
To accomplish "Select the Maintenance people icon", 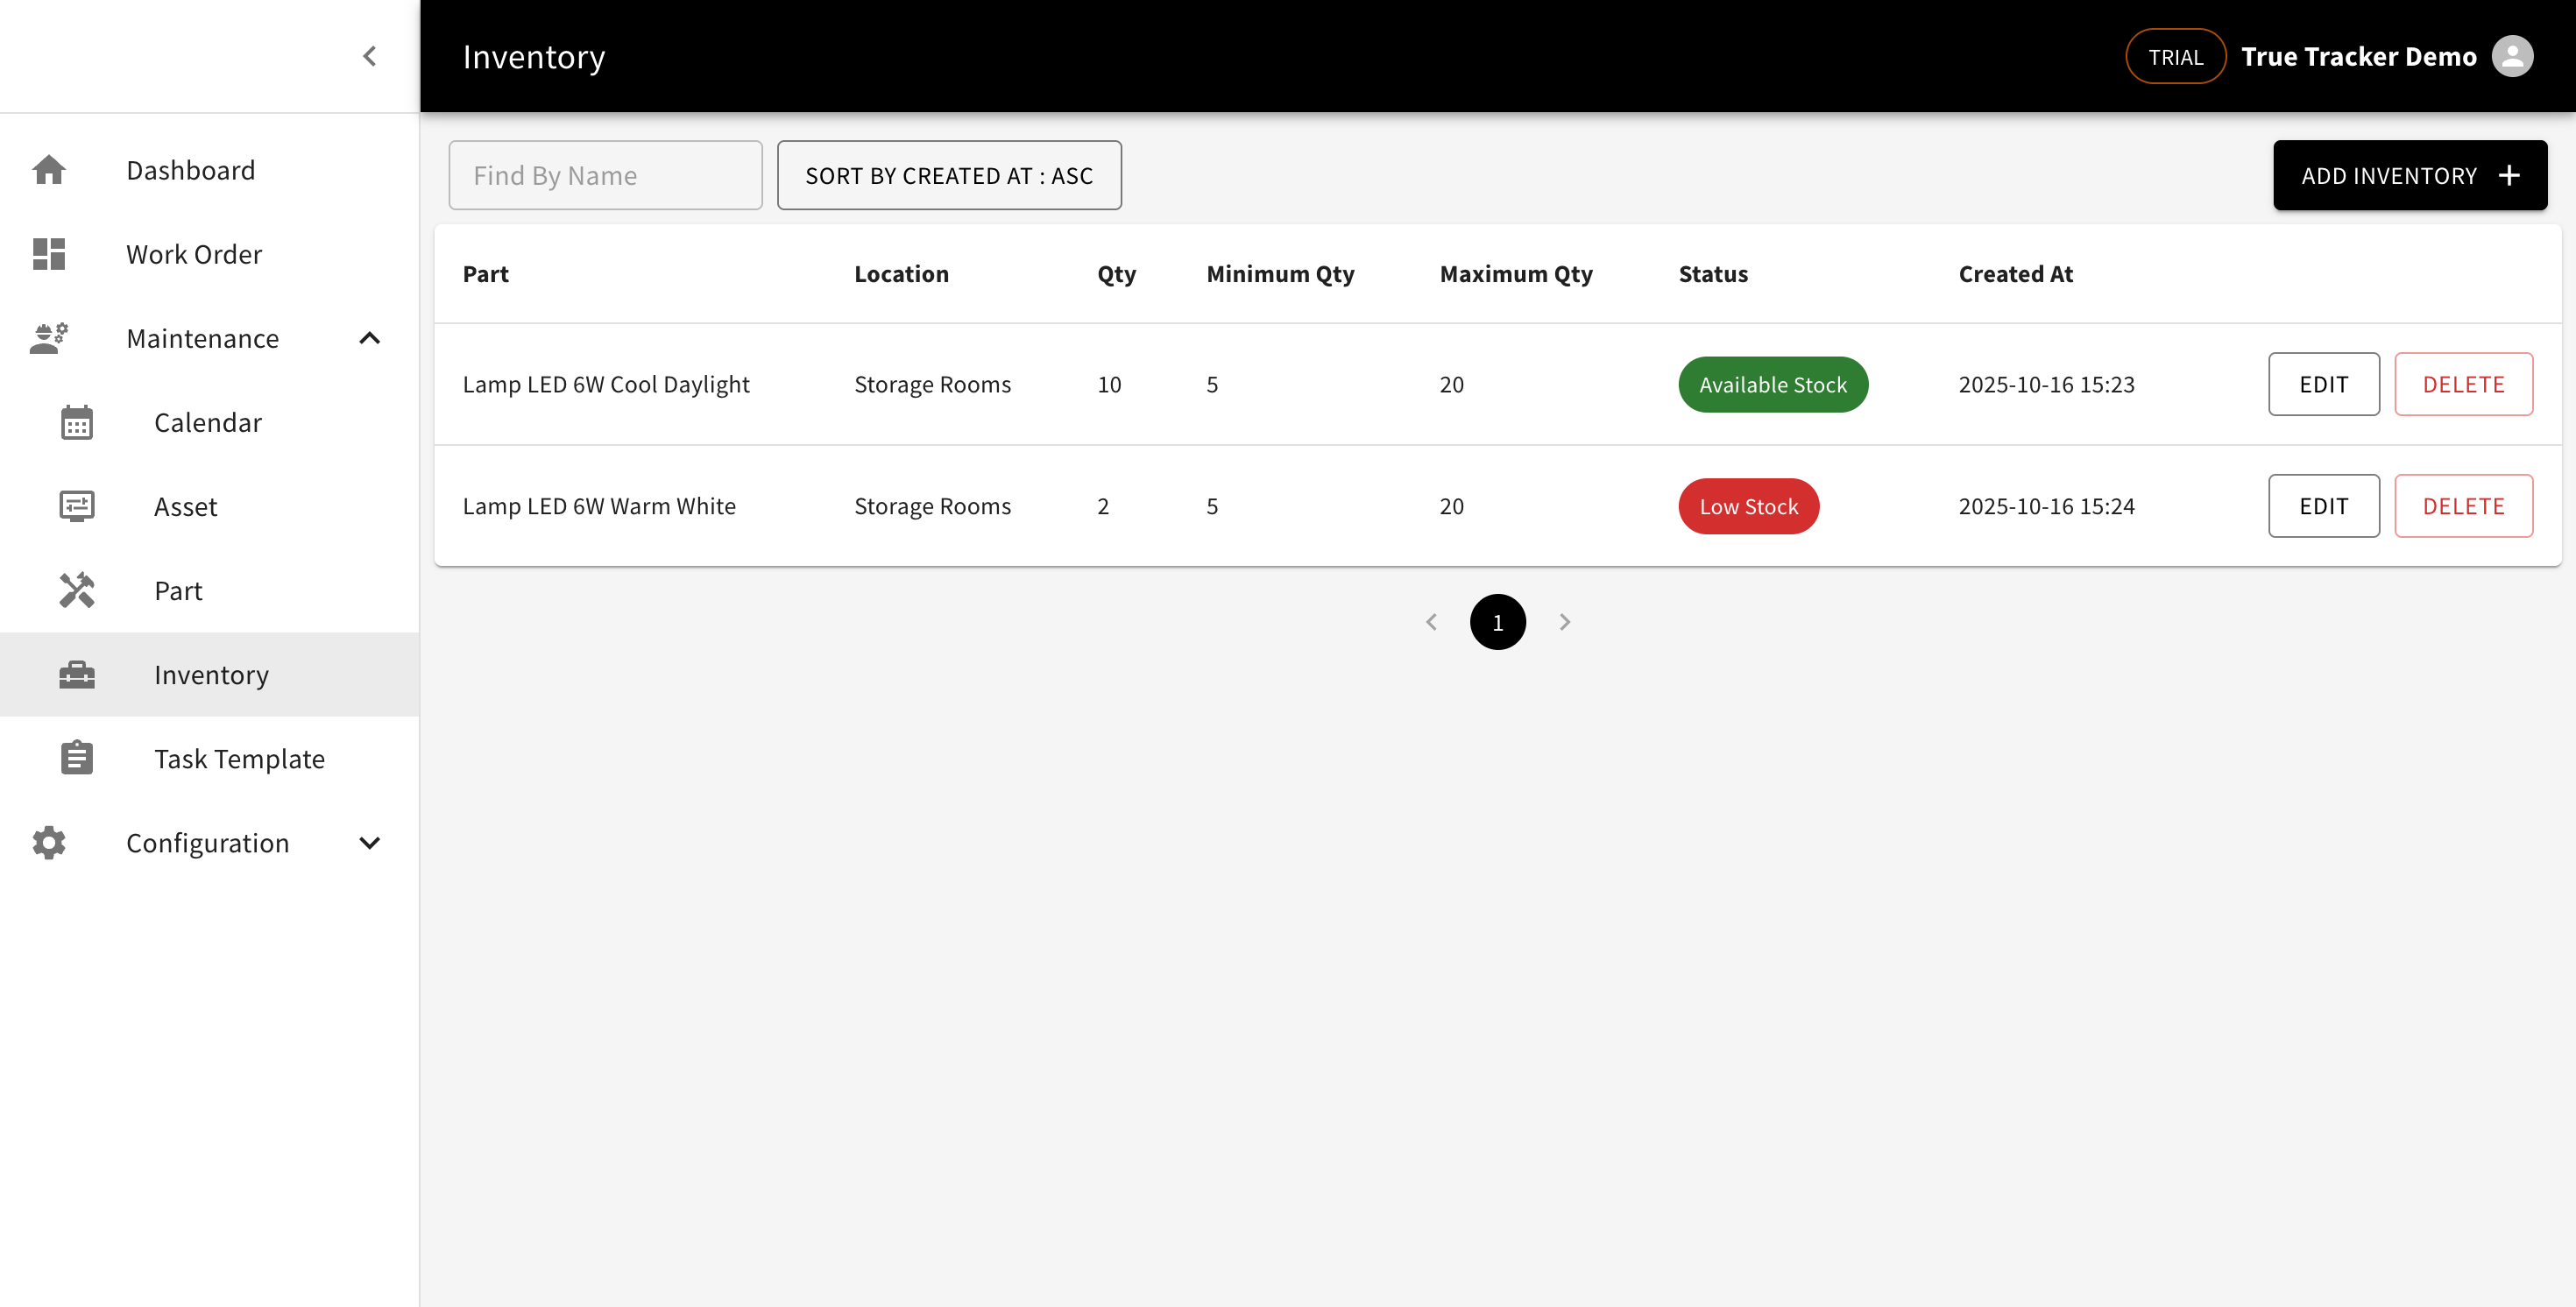I will click(x=49, y=338).
